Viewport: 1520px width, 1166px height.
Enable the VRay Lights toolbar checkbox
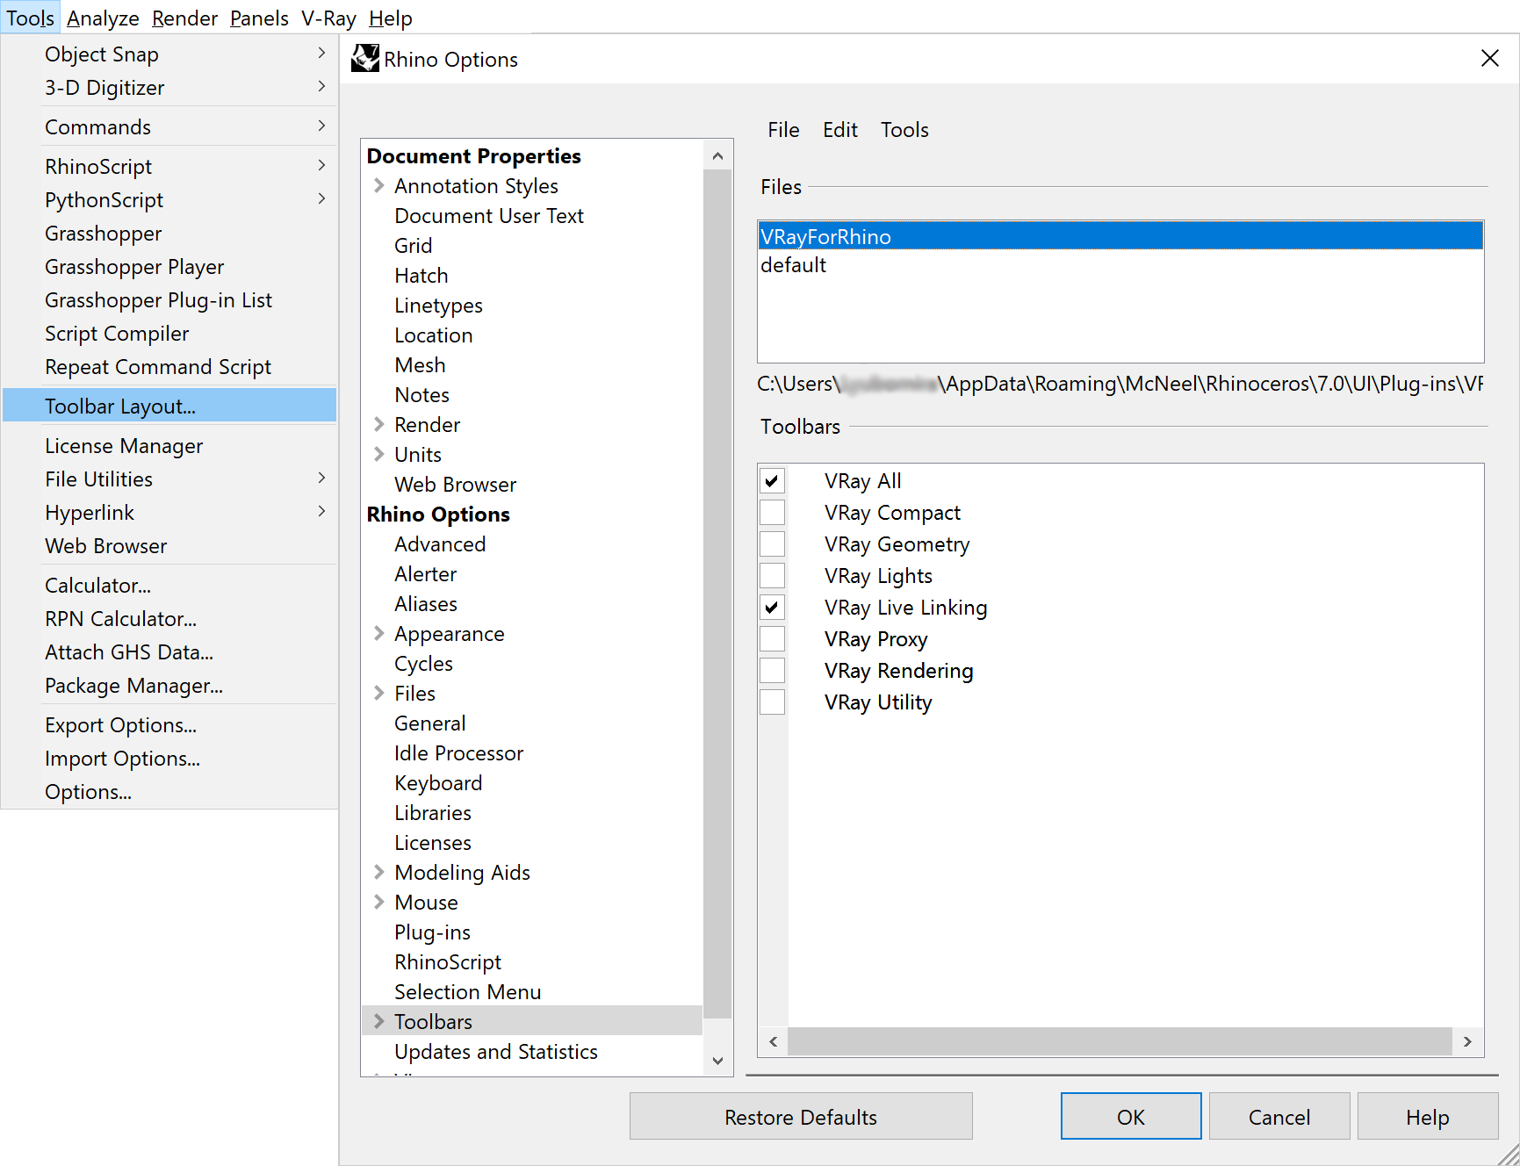[x=772, y=576]
